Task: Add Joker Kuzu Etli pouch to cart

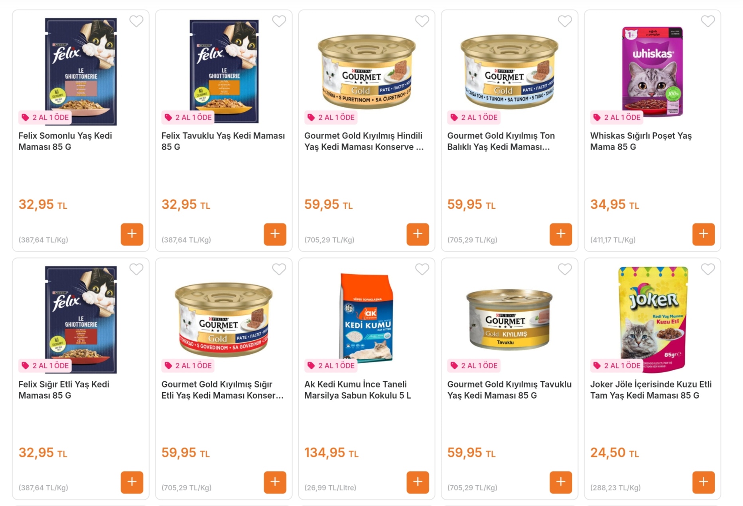Action: click(704, 482)
